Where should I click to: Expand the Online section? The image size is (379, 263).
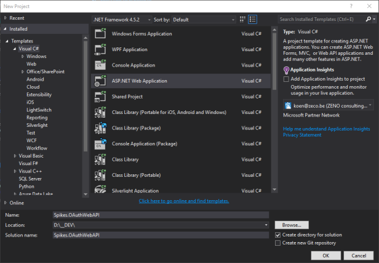tap(6, 203)
